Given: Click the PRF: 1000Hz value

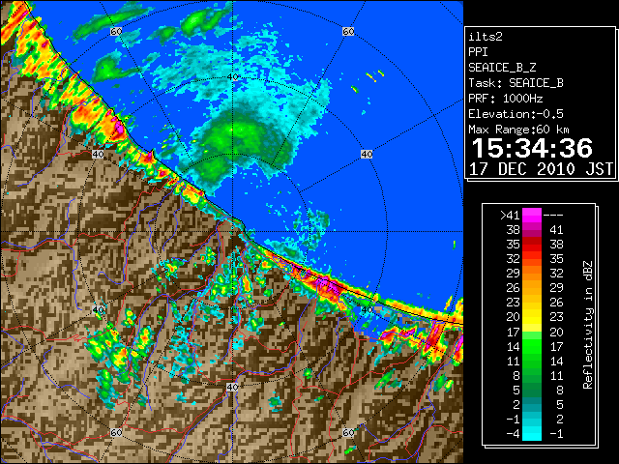Looking at the screenshot, I should click(x=505, y=99).
